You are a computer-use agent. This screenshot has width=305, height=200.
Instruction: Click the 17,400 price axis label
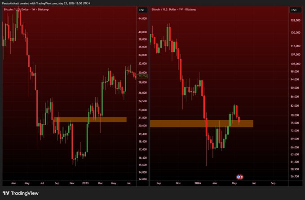(x=142, y=150)
